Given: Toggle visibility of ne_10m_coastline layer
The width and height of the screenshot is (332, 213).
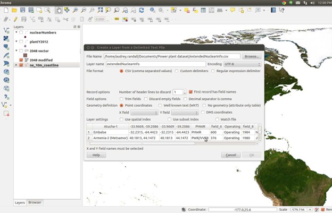Looking at the screenshot, I should pyautogui.click(x=21, y=65).
